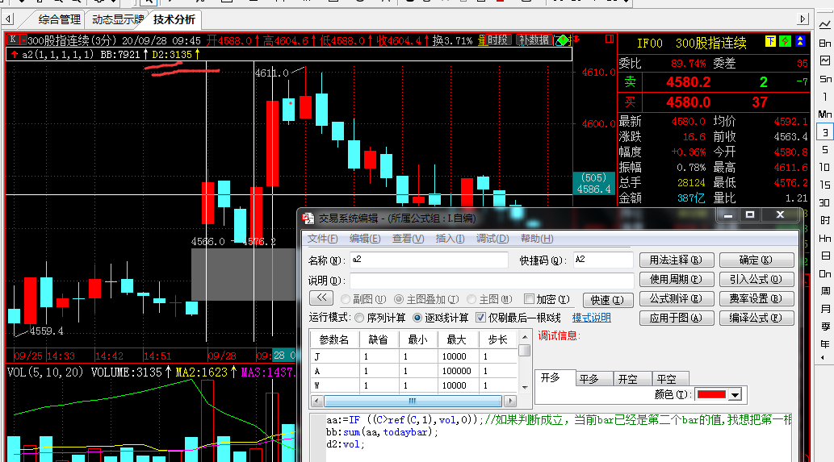Open the color dropdown arrow
Viewport: 834px width, 462px height.
tap(735, 394)
